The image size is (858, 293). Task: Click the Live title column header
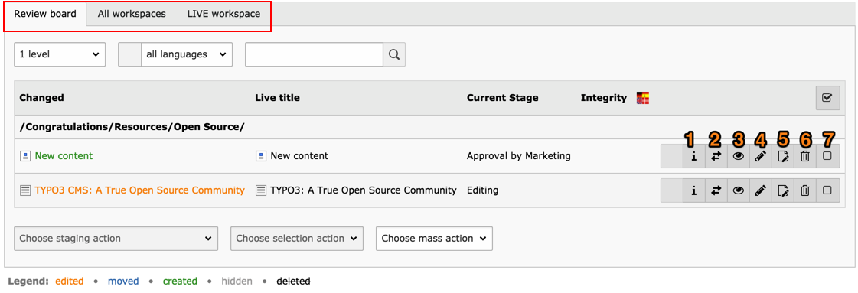click(x=277, y=98)
